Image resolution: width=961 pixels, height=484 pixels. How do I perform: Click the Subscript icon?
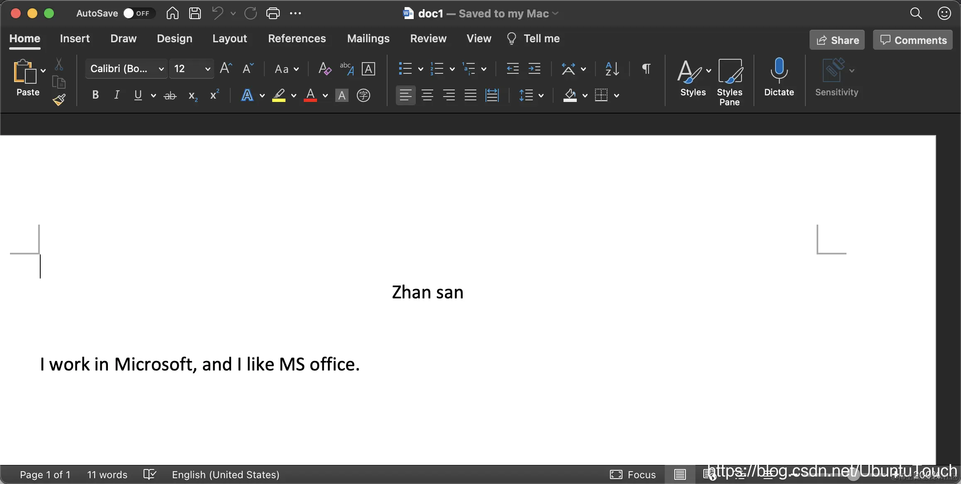193,96
